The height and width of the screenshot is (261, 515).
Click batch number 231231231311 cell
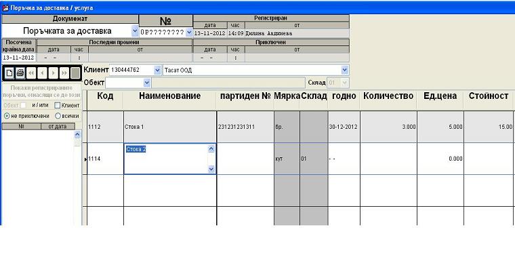245,127
